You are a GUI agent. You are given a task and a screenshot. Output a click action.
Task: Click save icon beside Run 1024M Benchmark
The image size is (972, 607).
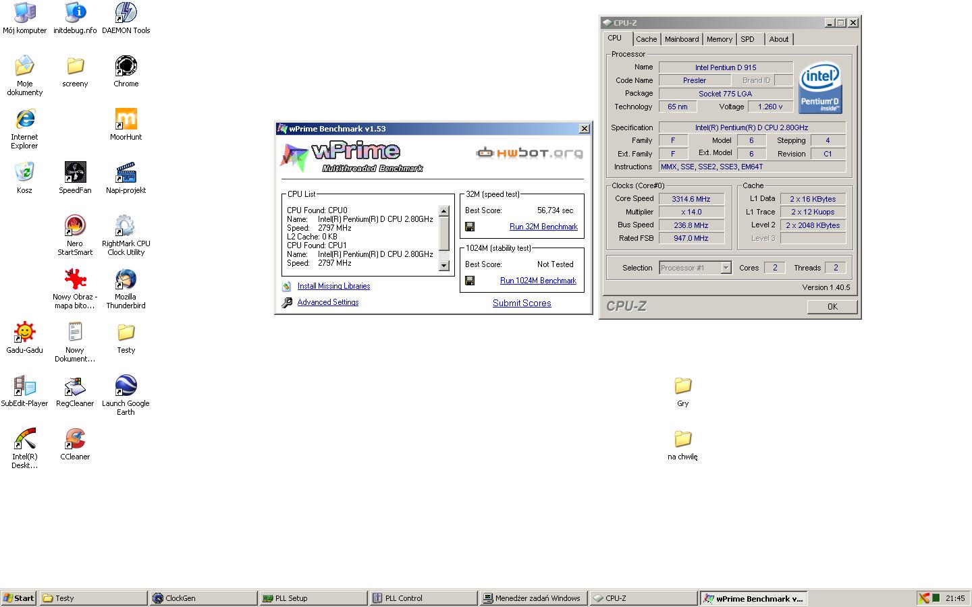[x=470, y=281]
